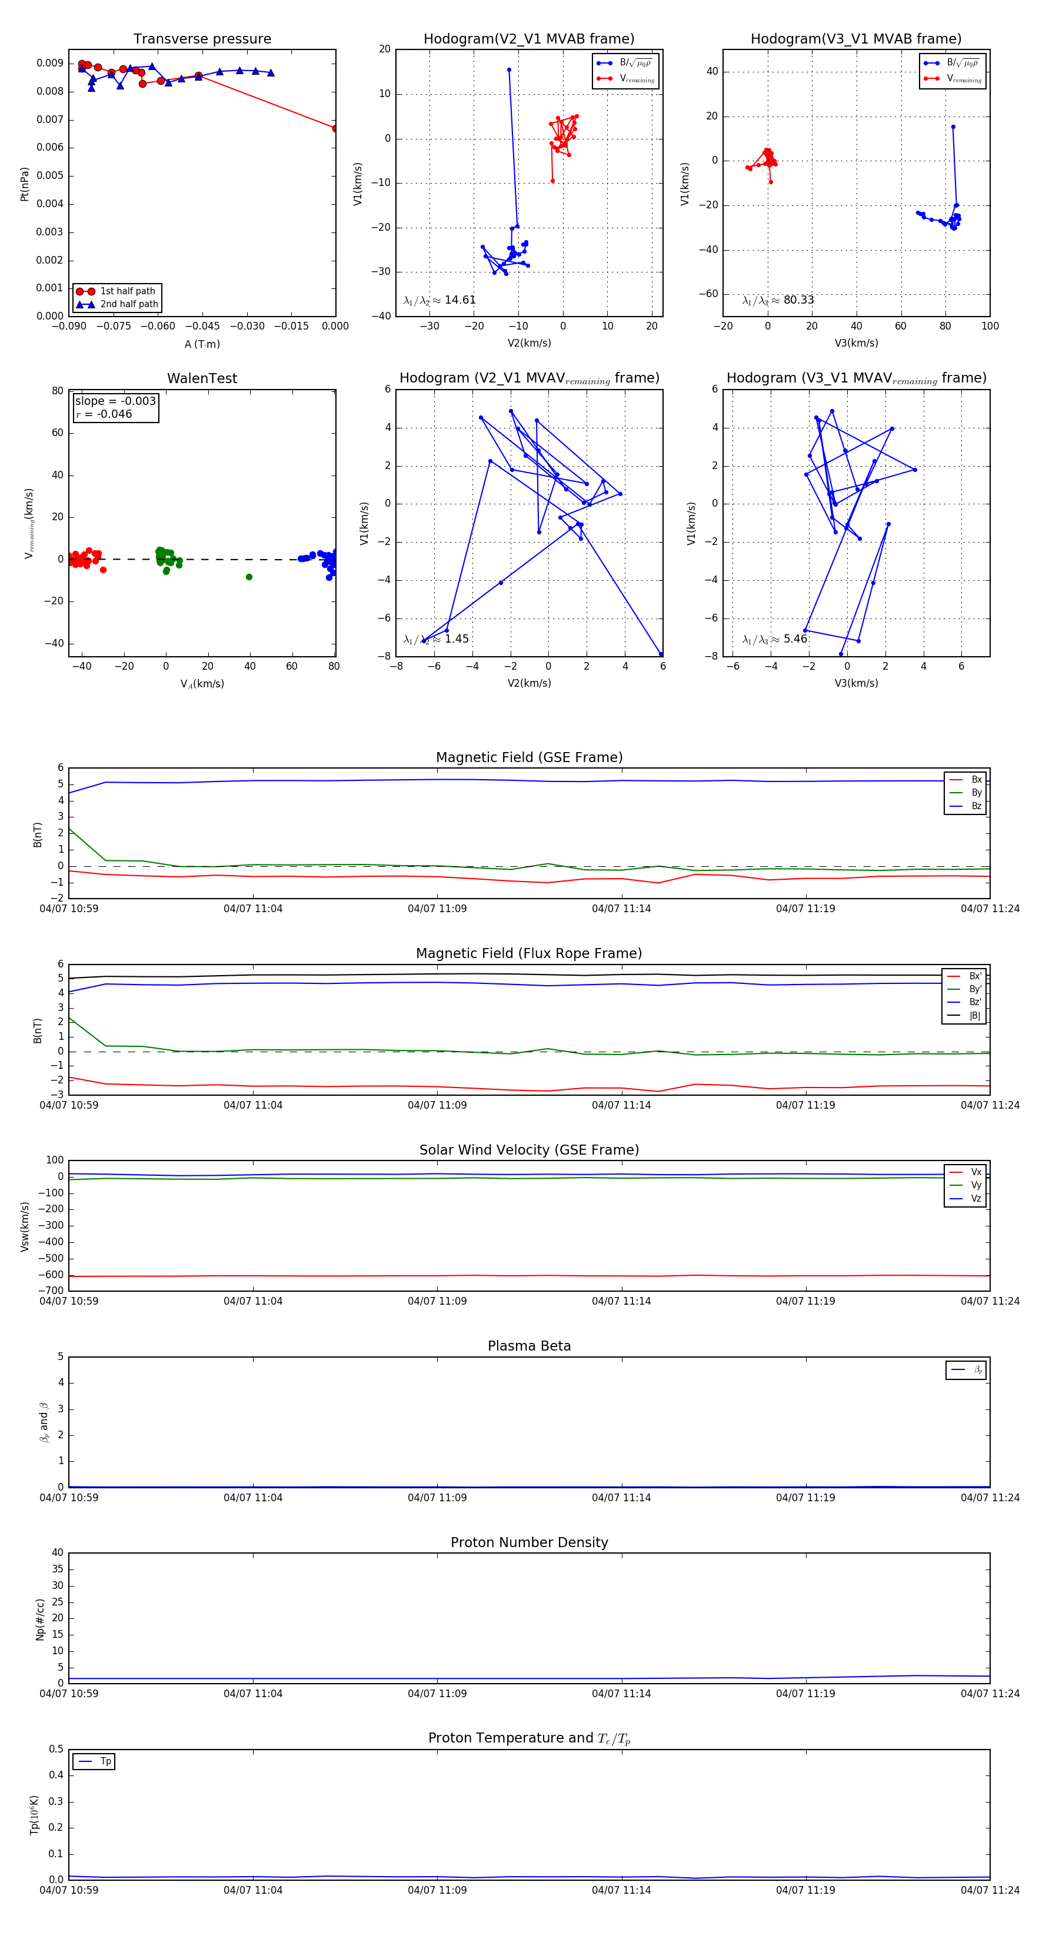Select the Bz' legend entry

964,1002
